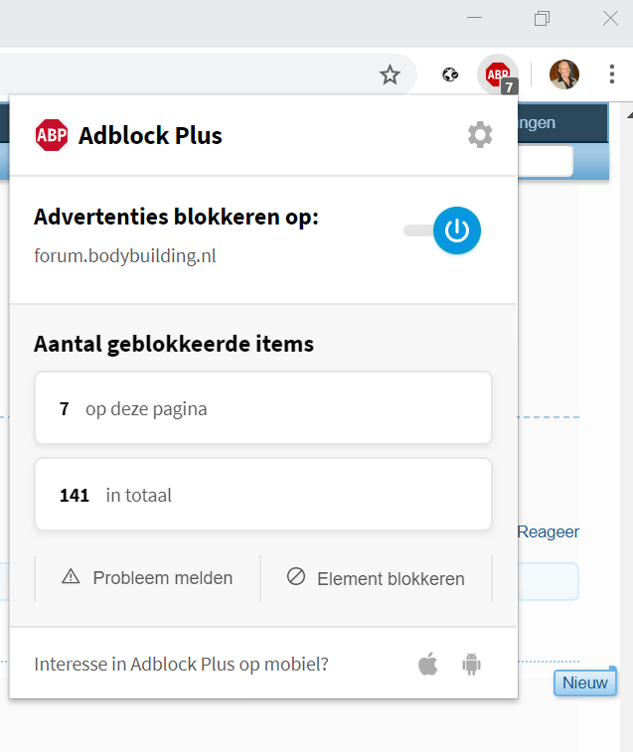Click the '141 in totaal' counter box
Image resolution: width=633 pixels, height=752 pixels.
click(263, 495)
